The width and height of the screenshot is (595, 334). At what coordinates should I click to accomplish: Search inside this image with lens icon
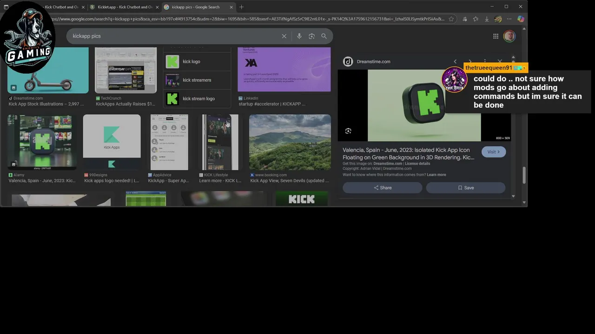click(348, 131)
